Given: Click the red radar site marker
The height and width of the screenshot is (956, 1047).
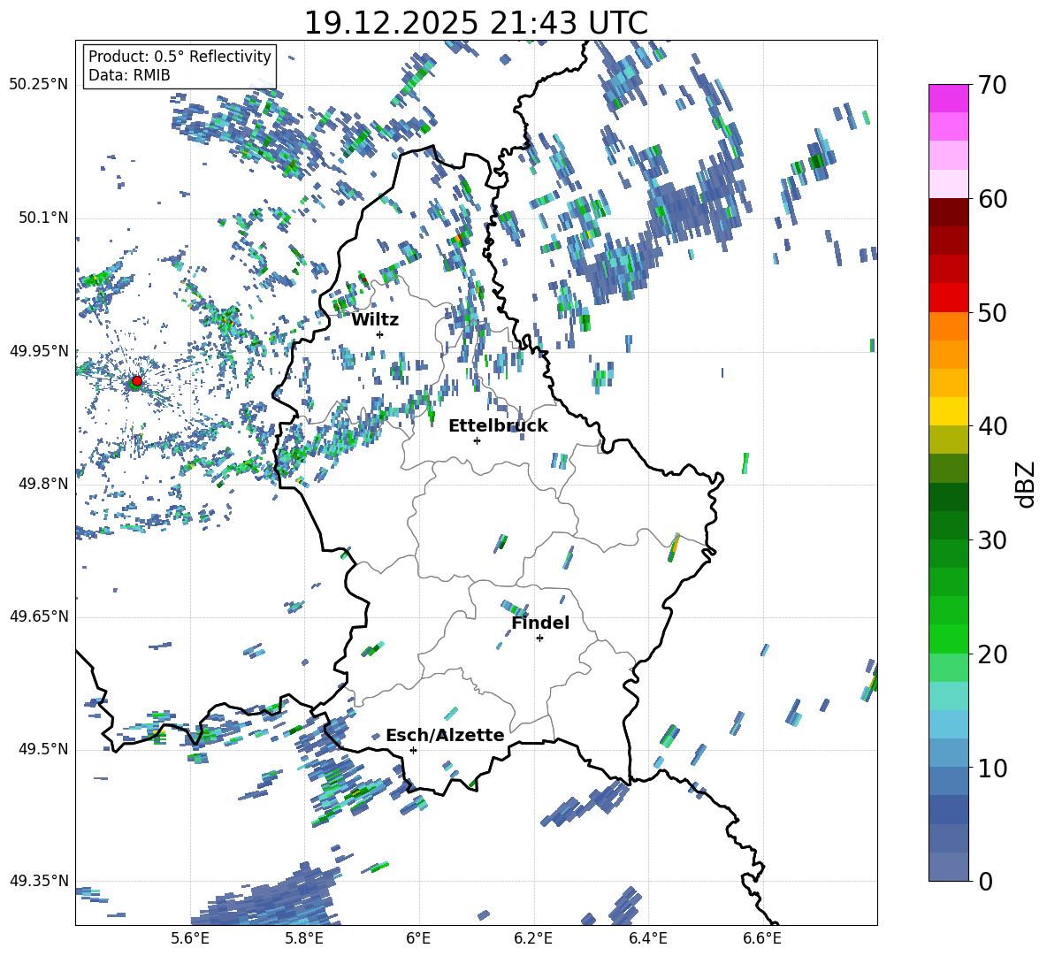Looking at the screenshot, I should (136, 381).
